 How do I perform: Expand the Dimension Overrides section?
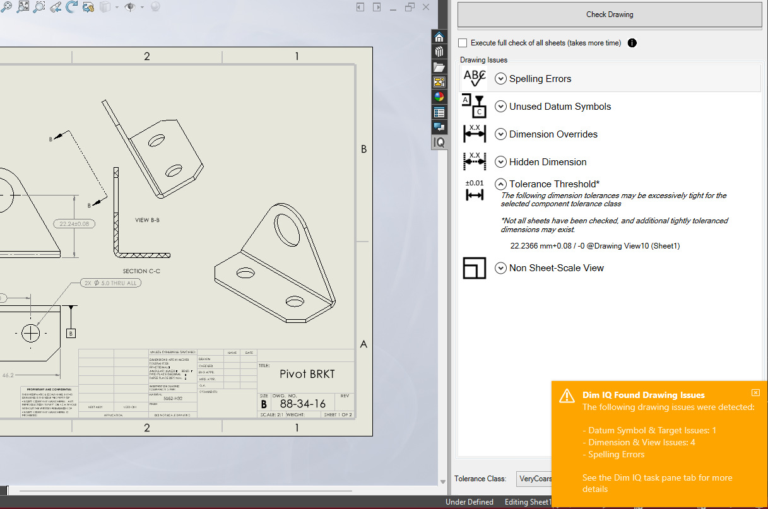500,134
